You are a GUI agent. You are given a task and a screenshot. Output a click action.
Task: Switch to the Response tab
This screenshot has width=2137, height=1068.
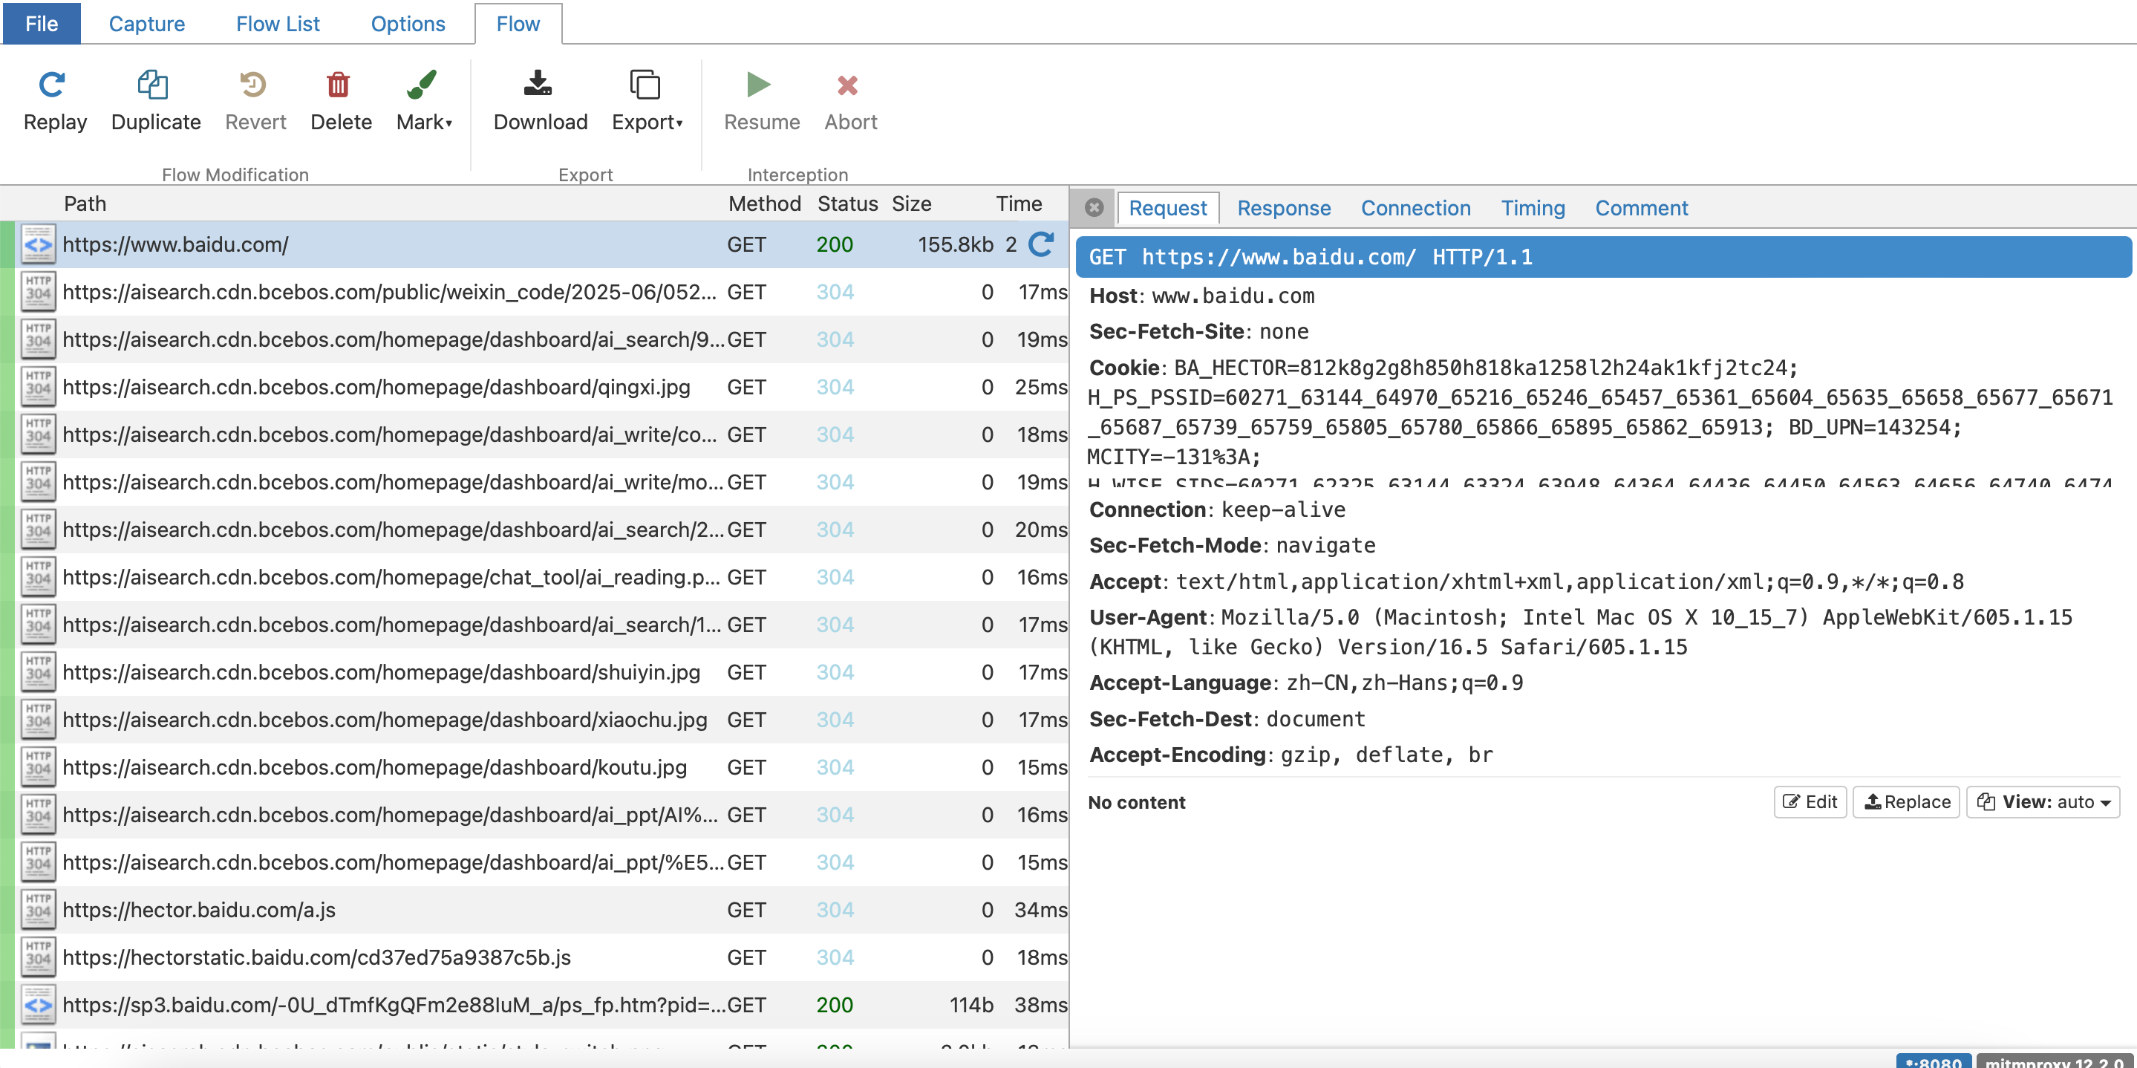[x=1283, y=208]
